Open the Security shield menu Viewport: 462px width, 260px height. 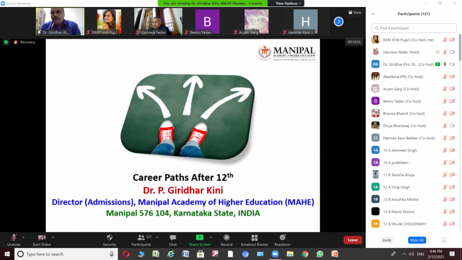[109, 240]
